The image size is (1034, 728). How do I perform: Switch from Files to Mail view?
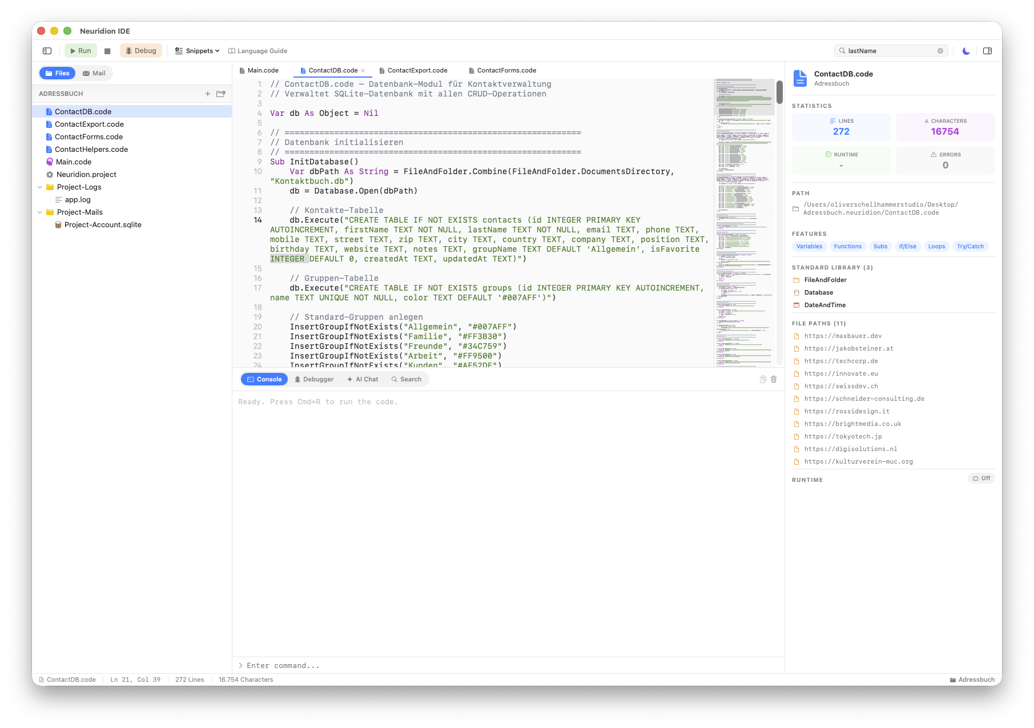point(94,73)
